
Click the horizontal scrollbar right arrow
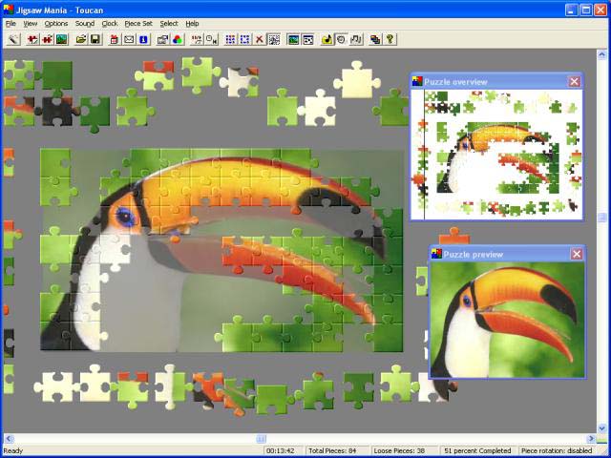click(x=592, y=439)
